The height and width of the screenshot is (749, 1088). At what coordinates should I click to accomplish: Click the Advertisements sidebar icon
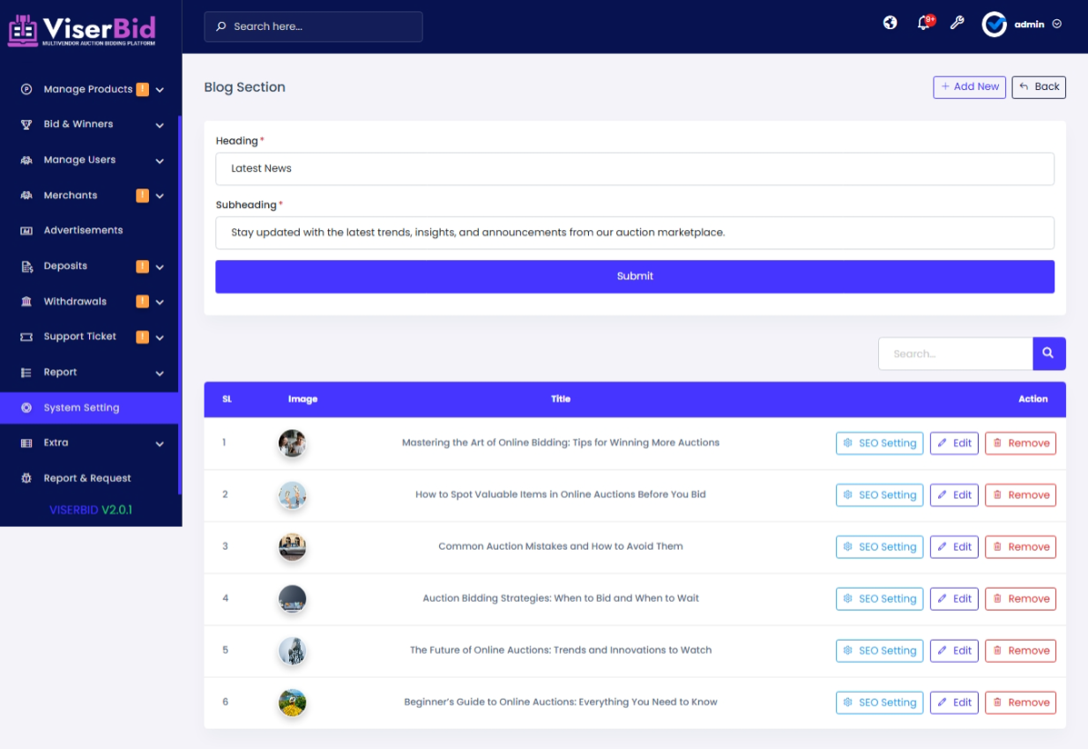[x=26, y=231]
